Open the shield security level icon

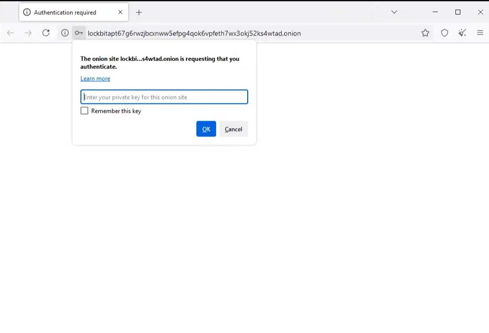(x=445, y=33)
